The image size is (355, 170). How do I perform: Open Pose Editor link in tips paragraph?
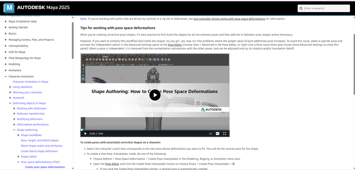(x=175, y=45)
